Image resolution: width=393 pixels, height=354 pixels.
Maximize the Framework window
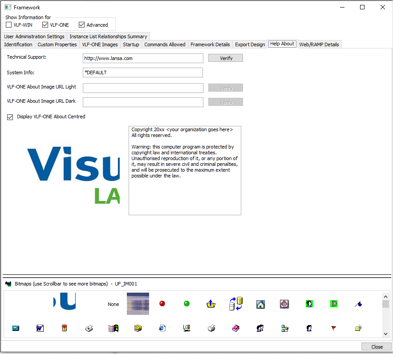(x=362, y=7)
